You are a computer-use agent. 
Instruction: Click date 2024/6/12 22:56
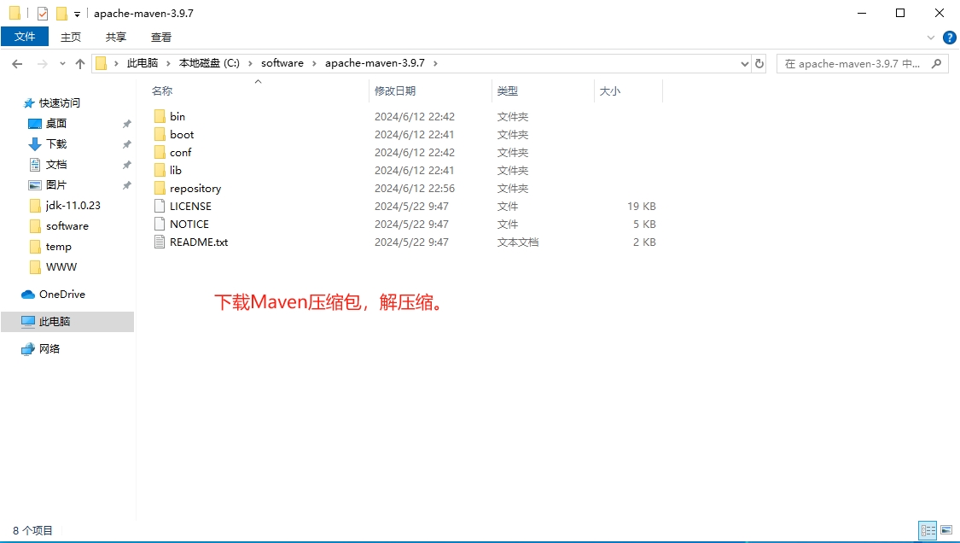tap(415, 188)
